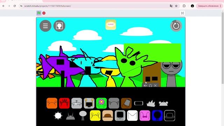Click the green flag to start project
Viewport: 224px width, 126px height.
39,13
